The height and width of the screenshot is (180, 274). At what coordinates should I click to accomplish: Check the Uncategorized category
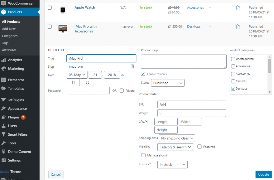click(x=233, y=59)
